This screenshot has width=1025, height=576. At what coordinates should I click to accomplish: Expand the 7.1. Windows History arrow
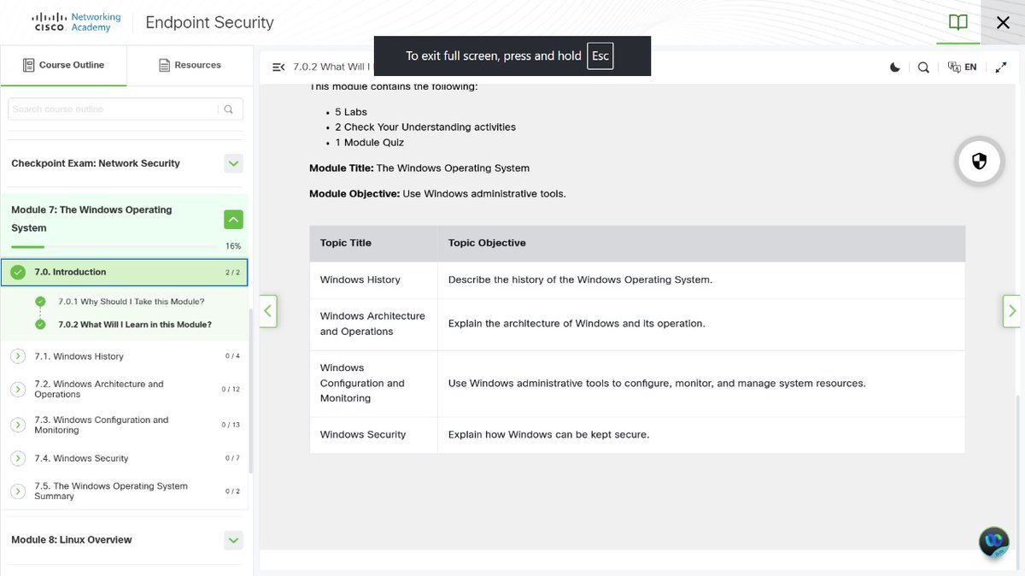pyautogui.click(x=18, y=356)
